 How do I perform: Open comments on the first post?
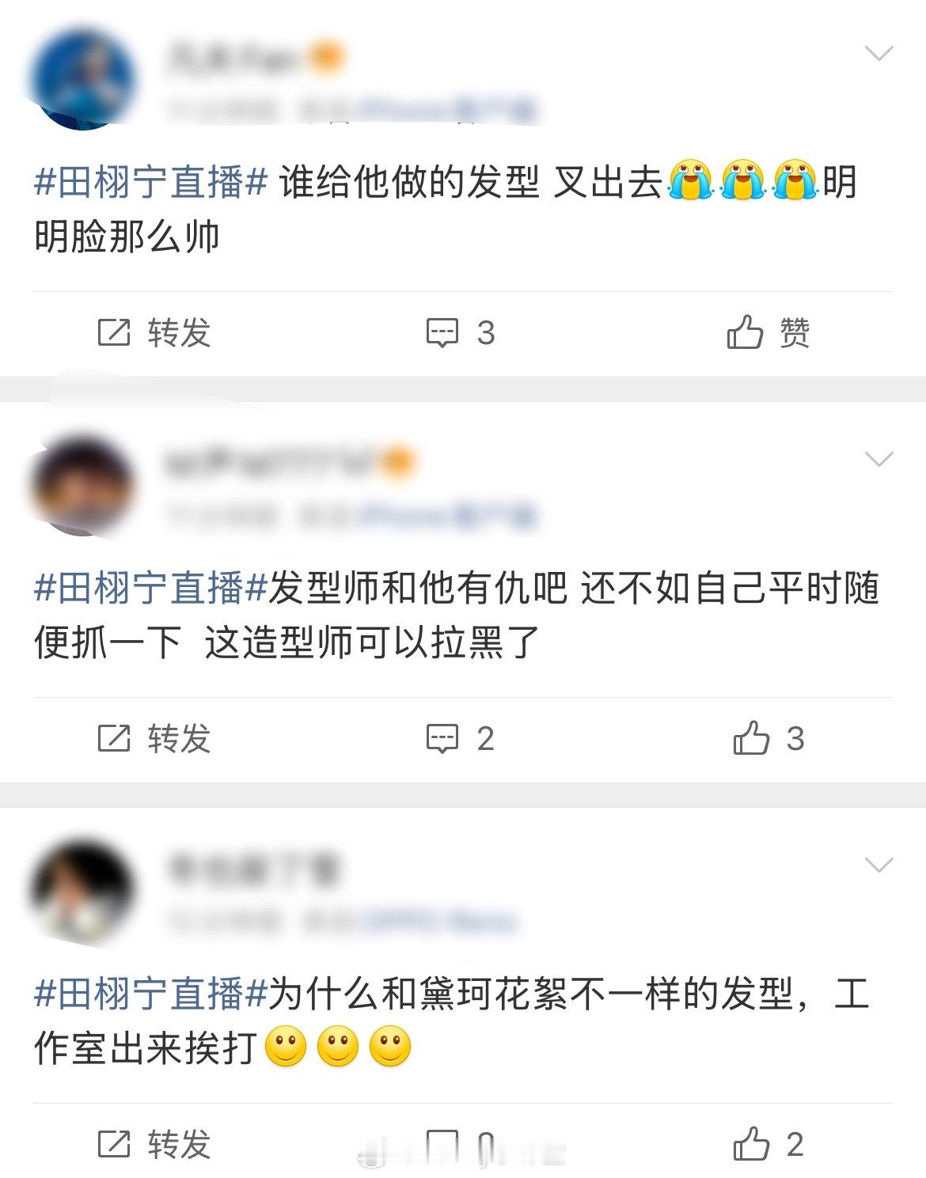[460, 332]
